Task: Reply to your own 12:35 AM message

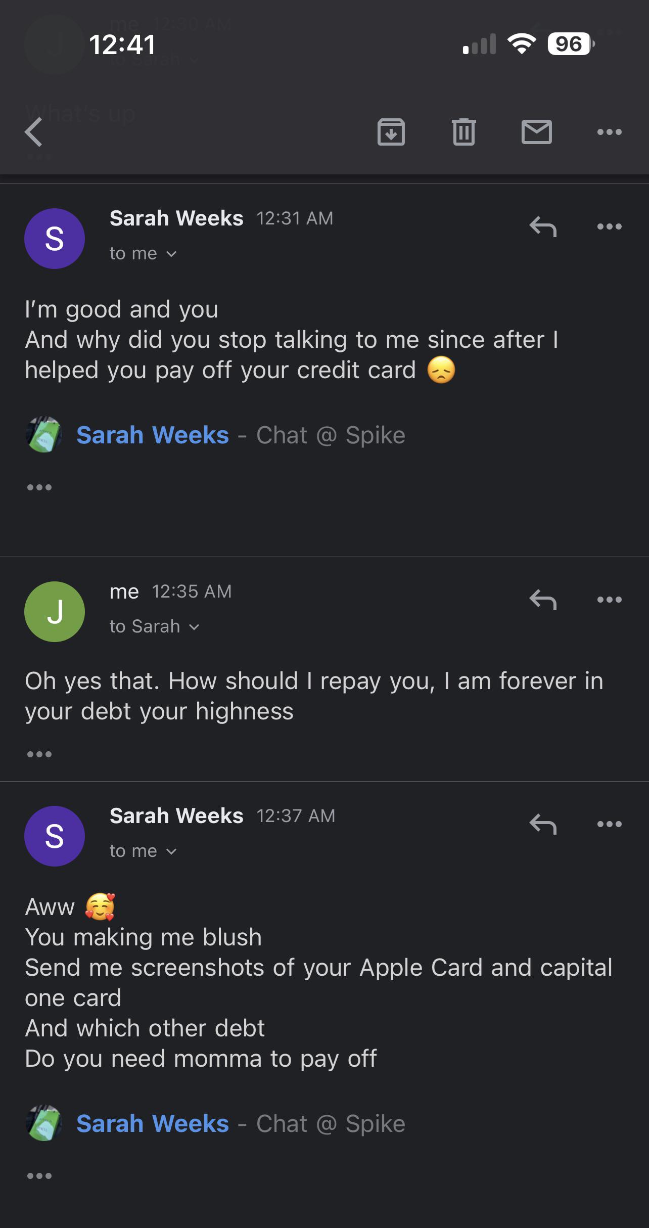Action: [543, 600]
